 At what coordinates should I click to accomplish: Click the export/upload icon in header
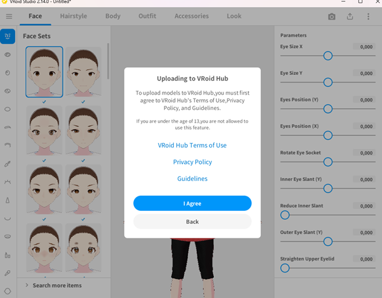click(x=350, y=17)
